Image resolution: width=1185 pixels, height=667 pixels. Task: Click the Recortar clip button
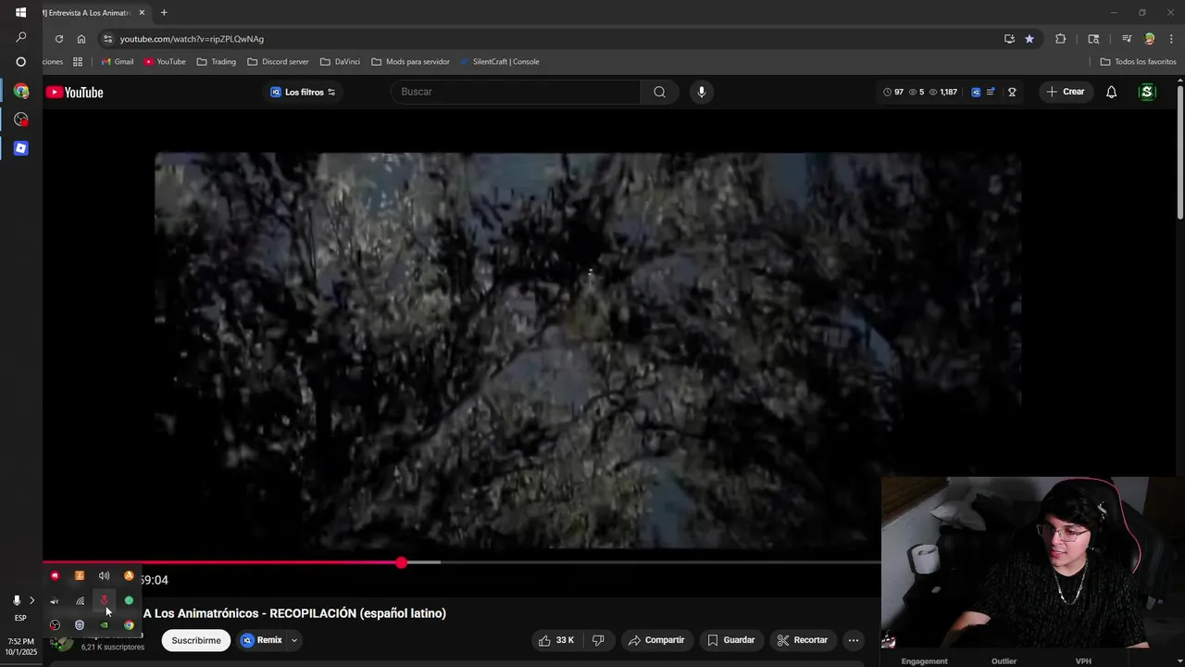pos(802,640)
